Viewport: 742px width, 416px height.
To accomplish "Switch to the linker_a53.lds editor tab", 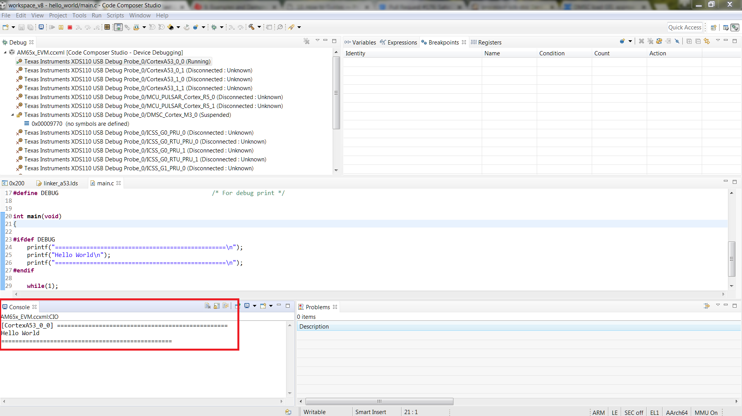I will (x=60, y=183).
